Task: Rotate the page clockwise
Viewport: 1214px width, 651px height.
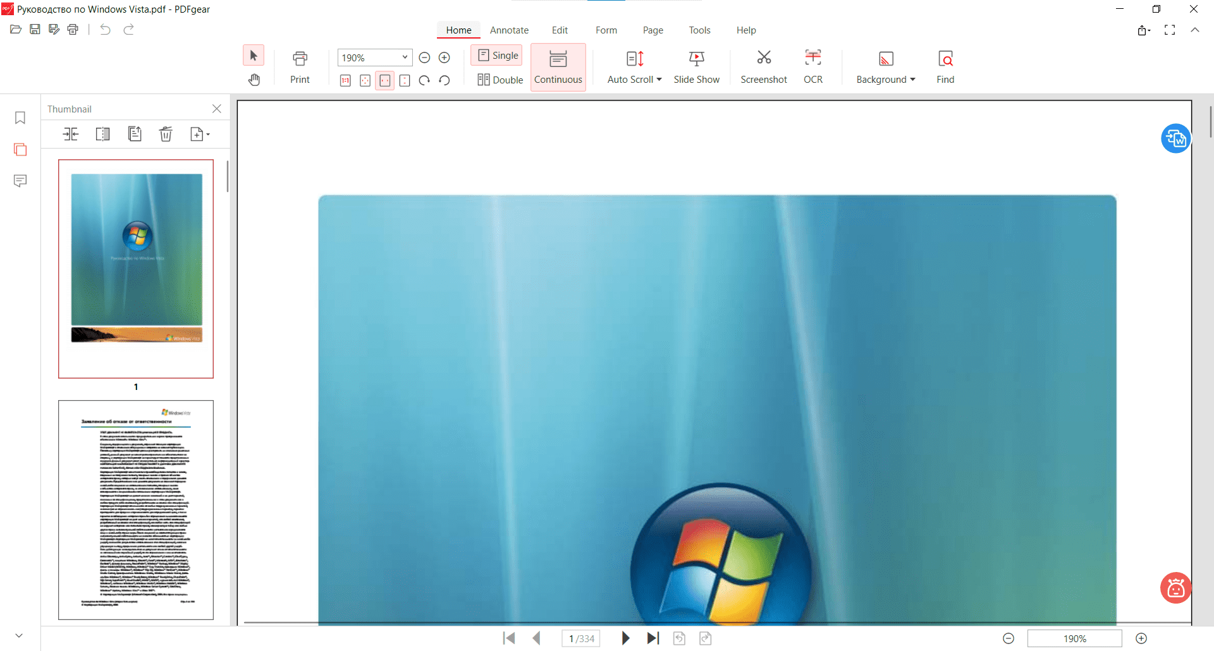Action: pyautogui.click(x=424, y=80)
